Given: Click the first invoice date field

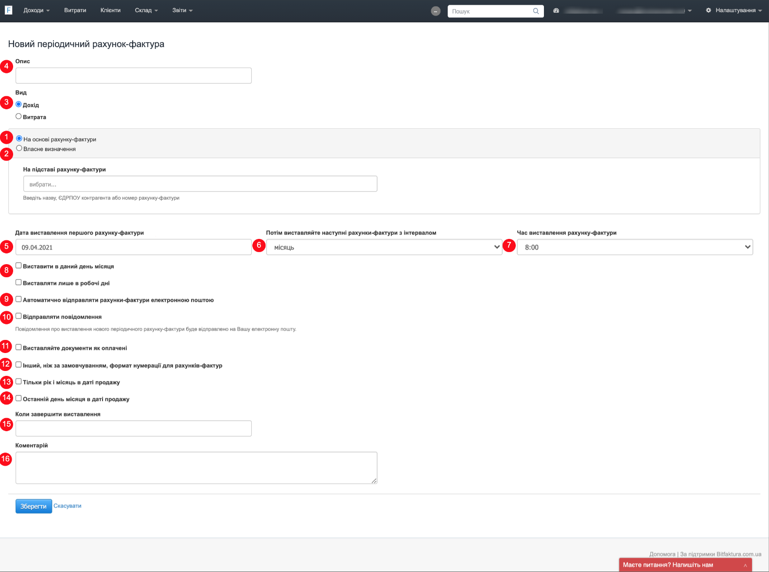Looking at the screenshot, I should tap(133, 247).
